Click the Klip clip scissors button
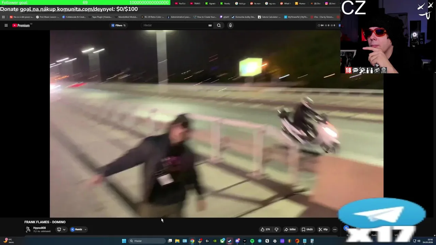This screenshot has width=436, height=245. point(323,229)
